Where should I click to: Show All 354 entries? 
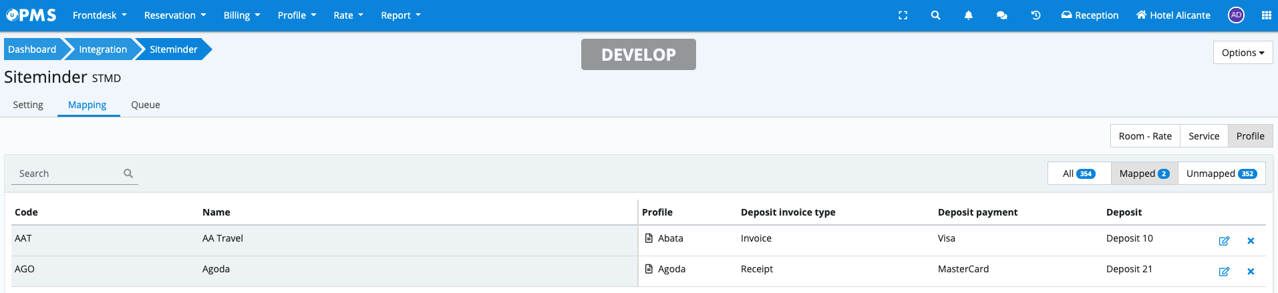(1079, 174)
